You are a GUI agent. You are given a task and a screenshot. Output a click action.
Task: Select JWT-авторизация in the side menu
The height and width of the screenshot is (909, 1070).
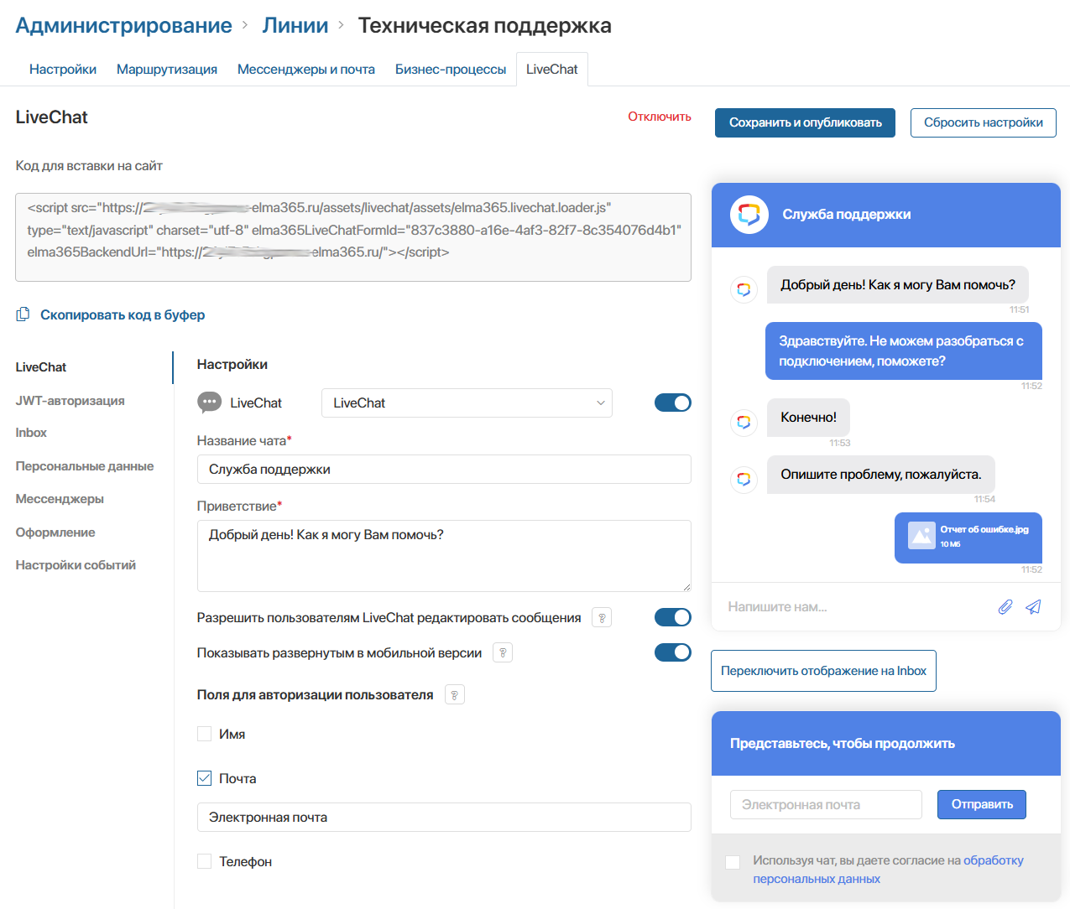tap(70, 401)
